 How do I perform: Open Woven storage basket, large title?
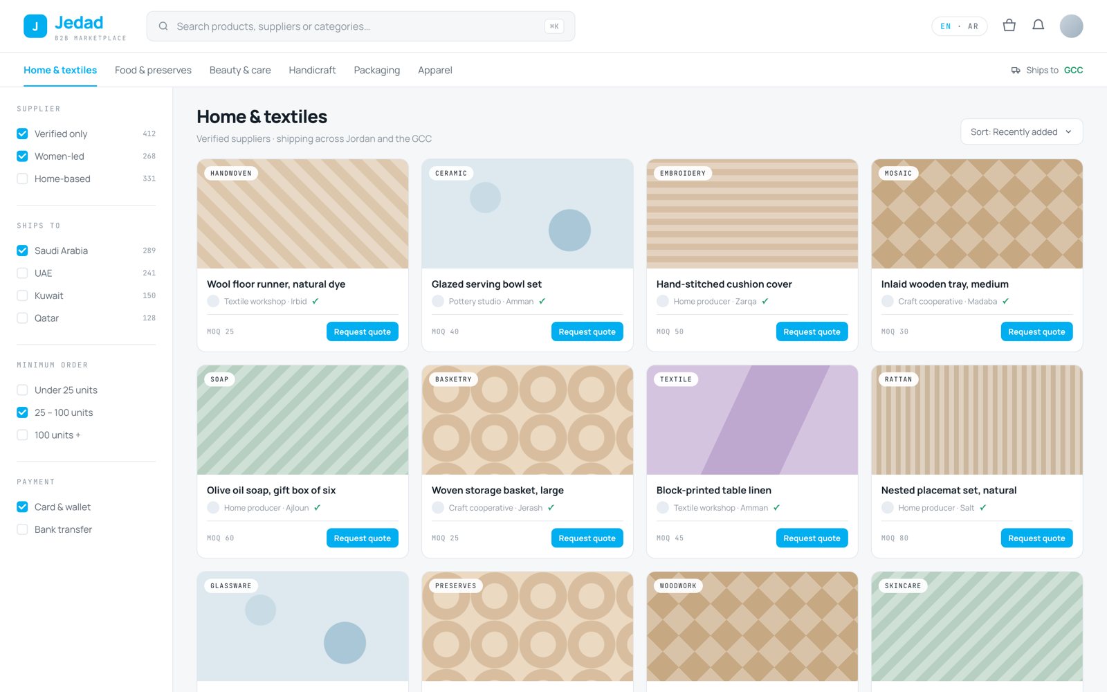tap(497, 490)
